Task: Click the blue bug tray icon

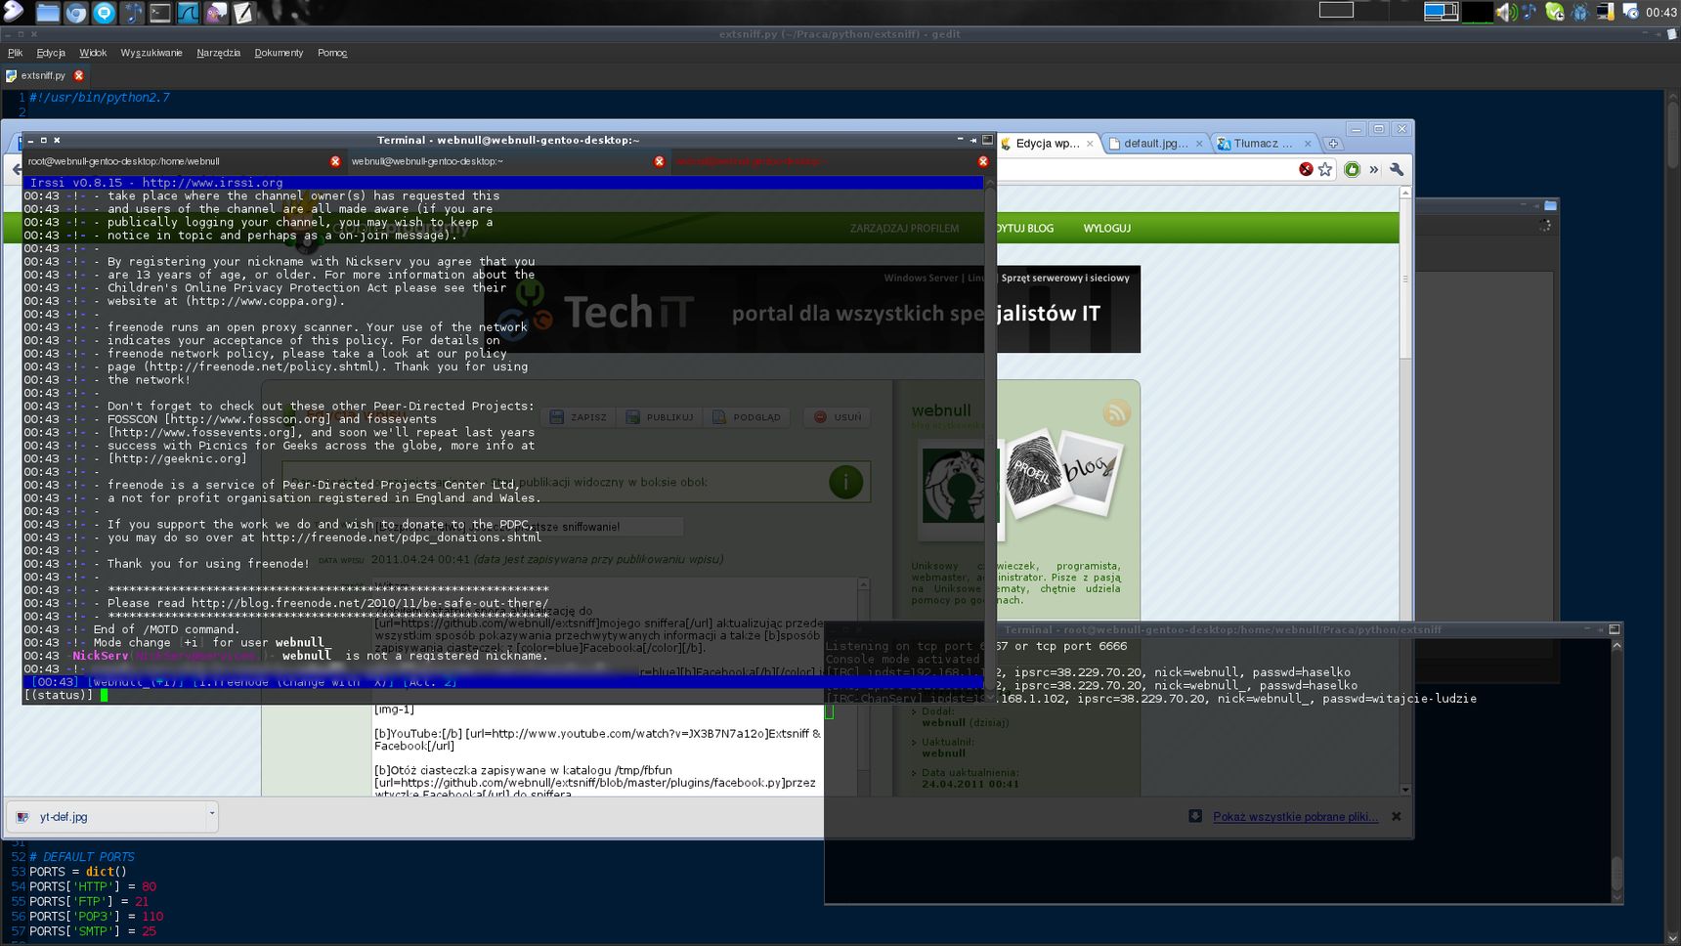Action: click(x=1579, y=12)
